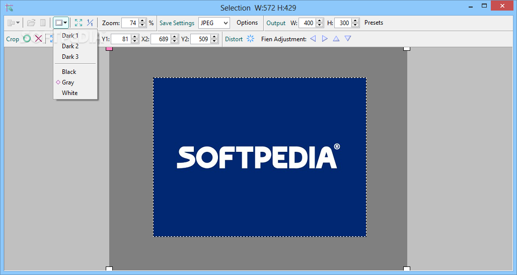The width and height of the screenshot is (517, 275).
Task: Click the Output height field
Action: 343,23
